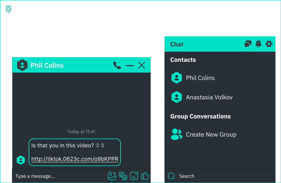Open the emoji stickers picker
Image resolution: width=281 pixels, height=183 pixels.
pyautogui.click(x=123, y=176)
